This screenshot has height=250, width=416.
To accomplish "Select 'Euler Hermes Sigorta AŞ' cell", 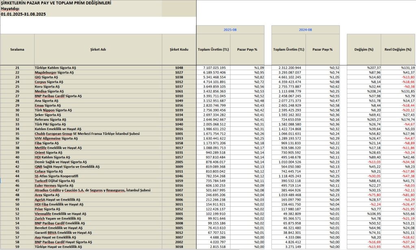I will pos(98,186).
